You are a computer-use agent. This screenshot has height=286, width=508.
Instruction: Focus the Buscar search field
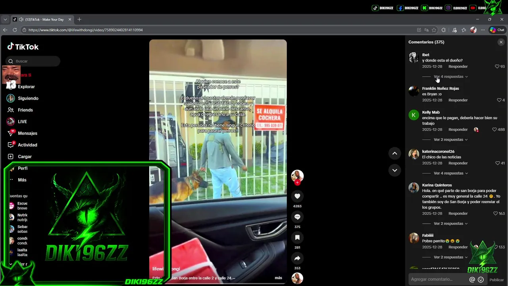[x=33, y=61]
